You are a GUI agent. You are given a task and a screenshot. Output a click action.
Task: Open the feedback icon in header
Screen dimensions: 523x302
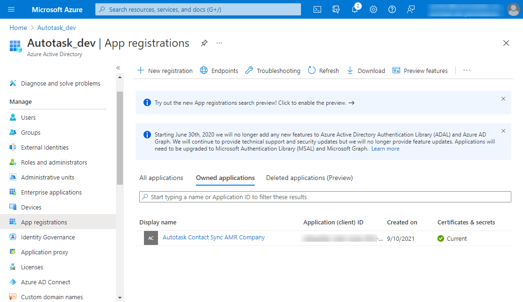point(411,9)
